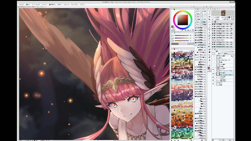The width and height of the screenshot is (251, 141).
Task: Open the 編集(E) menu
Action: pyautogui.click(x=28, y=4)
